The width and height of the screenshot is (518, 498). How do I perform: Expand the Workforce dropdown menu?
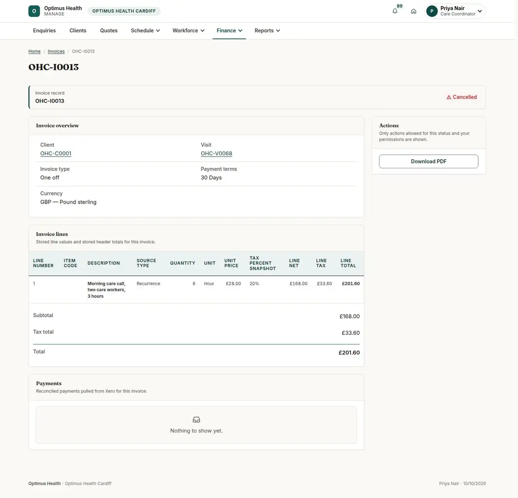189,31
